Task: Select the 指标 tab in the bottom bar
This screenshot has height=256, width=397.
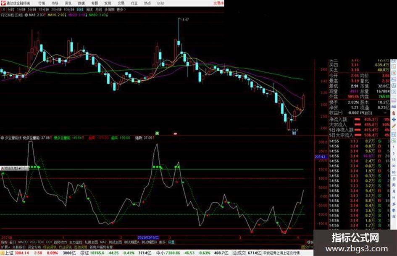Action: pyautogui.click(x=4, y=242)
